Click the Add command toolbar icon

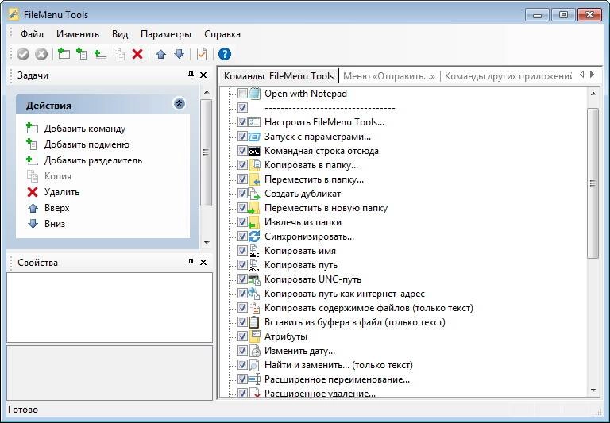tap(64, 54)
